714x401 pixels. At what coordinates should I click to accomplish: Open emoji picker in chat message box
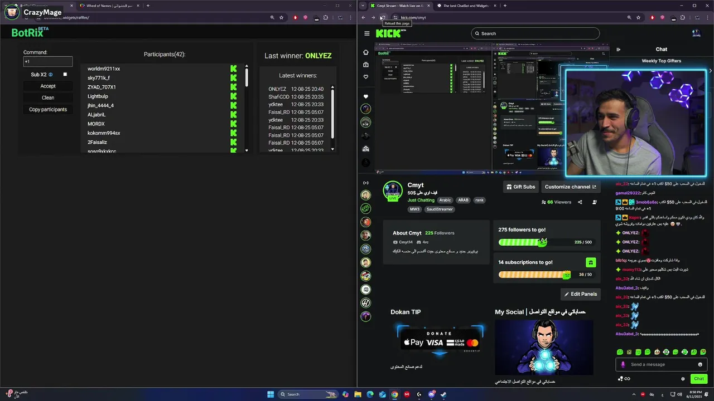coord(700,365)
